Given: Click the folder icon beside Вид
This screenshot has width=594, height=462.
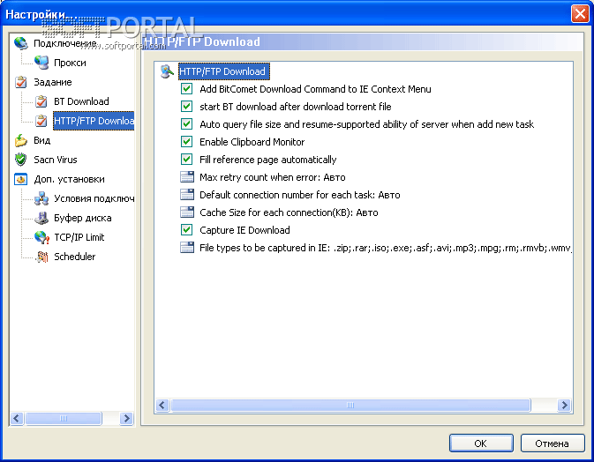Looking at the screenshot, I should pos(21,140).
